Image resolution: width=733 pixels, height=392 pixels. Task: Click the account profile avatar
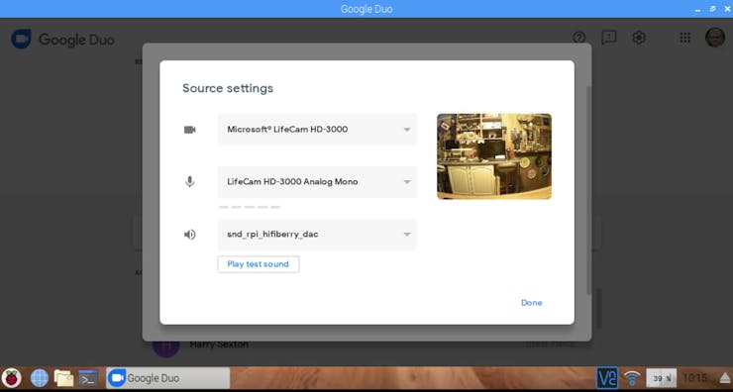(x=715, y=38)
